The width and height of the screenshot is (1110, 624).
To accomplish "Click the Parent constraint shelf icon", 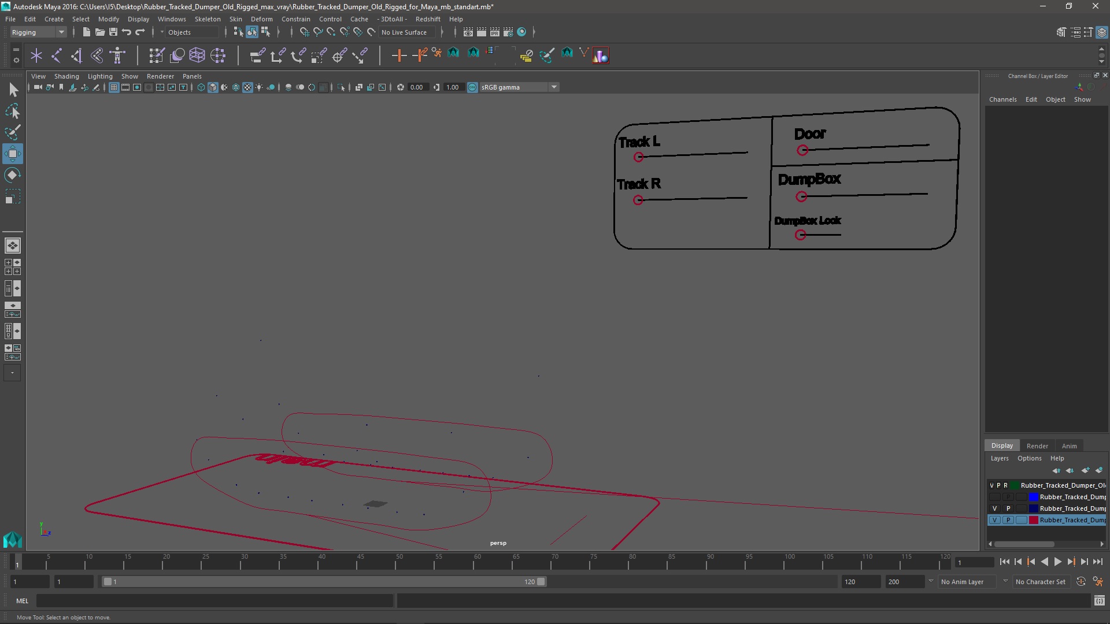I will pos(257,55).
